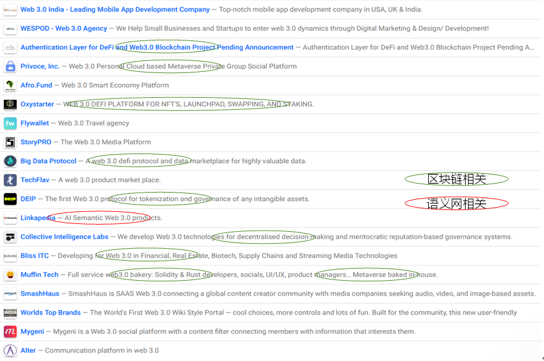The width and height of the screenshot is (544, 361).
Task: Open the Web 3.0 India company link
Action: tap(115, 10)
